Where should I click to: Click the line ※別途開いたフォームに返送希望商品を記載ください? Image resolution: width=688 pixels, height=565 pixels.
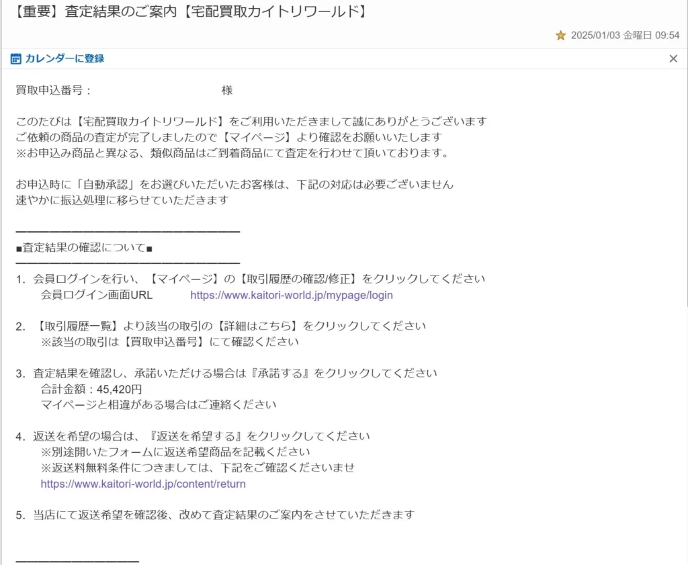point(175,452)
